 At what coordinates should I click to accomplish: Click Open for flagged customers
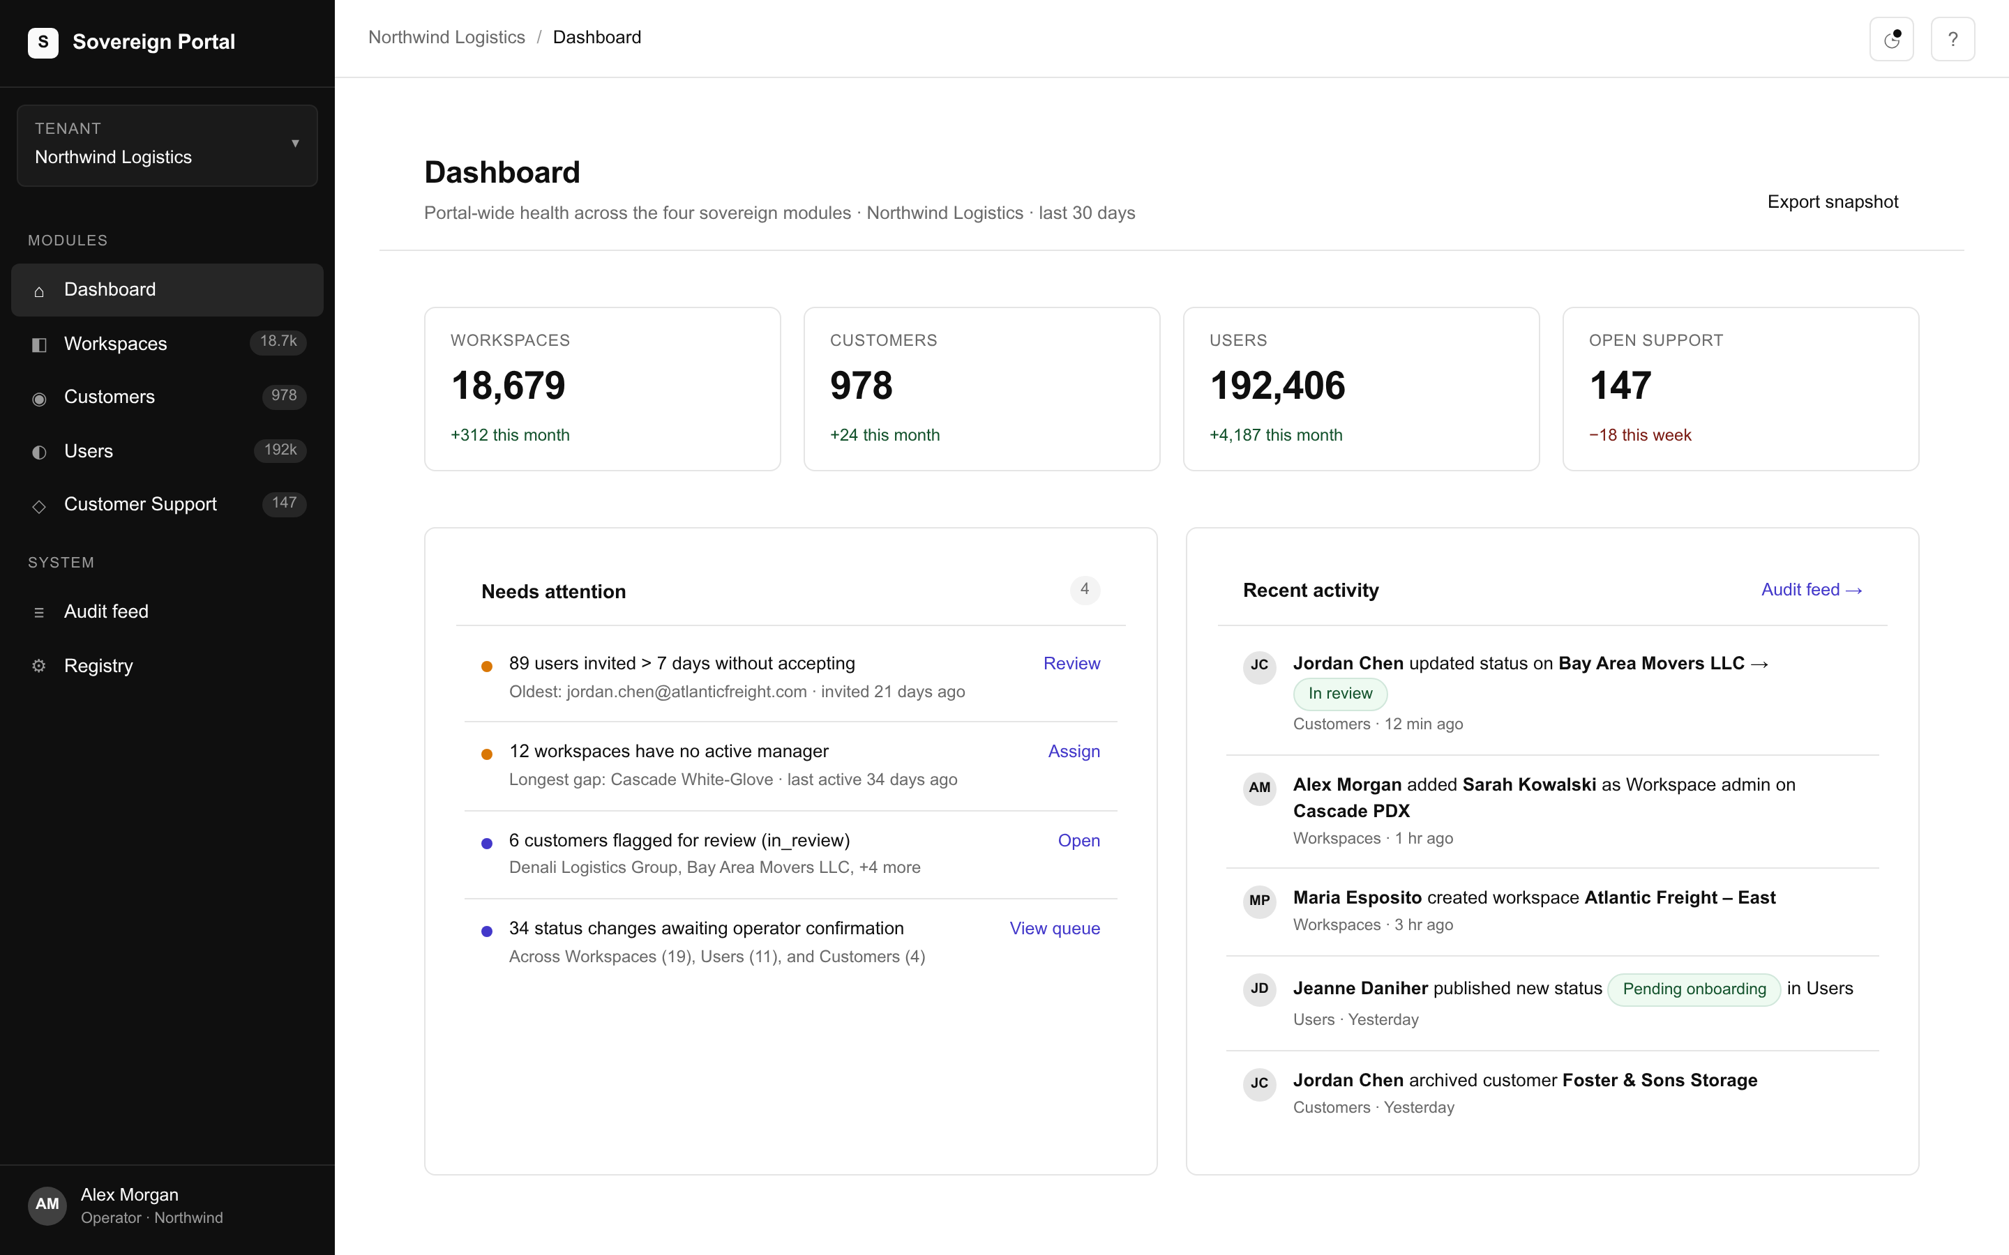pos(1078,840)
